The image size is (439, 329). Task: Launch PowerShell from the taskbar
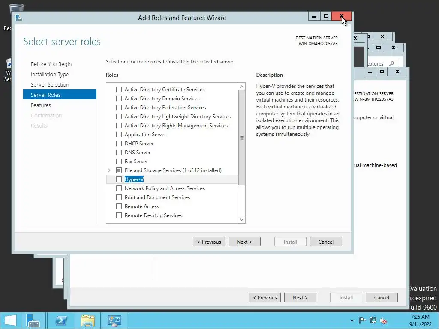[61, 320]
